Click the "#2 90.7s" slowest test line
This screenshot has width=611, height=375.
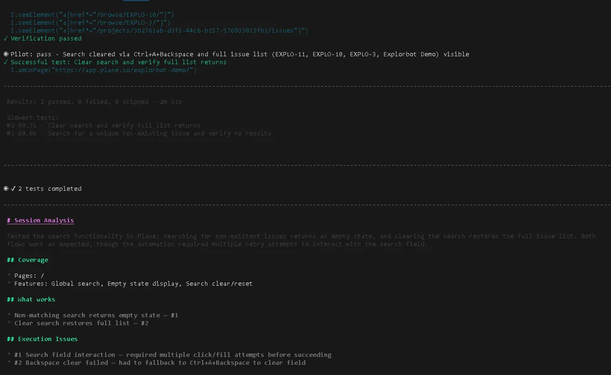pyautogui.click(x=103, y=126)
